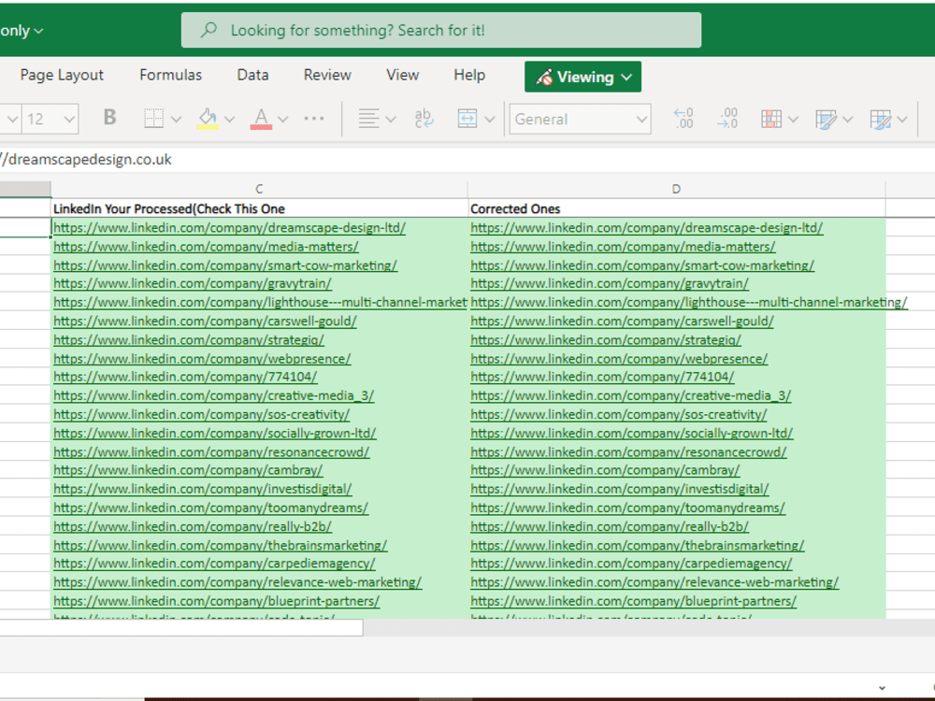This screenshot has width=935, height=701.
Task: Apply the red font color A
Action: (261, 119)
